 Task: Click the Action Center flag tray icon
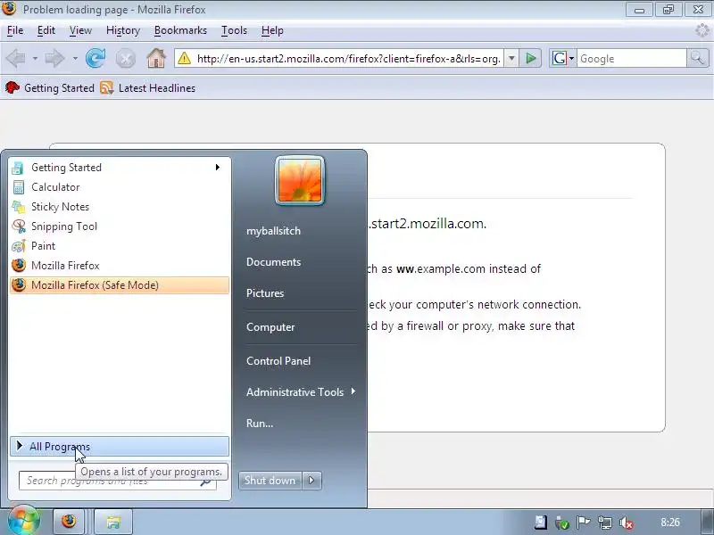pyautogui.click(x=584, y=523)
